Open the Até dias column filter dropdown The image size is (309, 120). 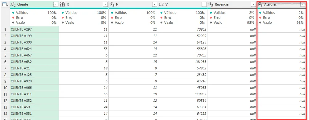303,5
